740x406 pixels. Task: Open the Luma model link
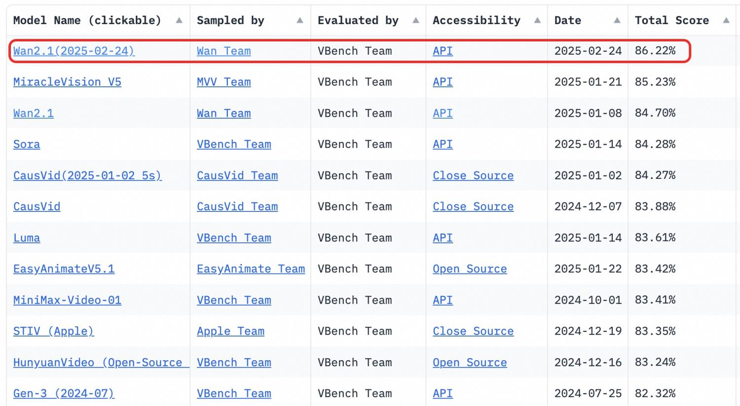[27, 238]
